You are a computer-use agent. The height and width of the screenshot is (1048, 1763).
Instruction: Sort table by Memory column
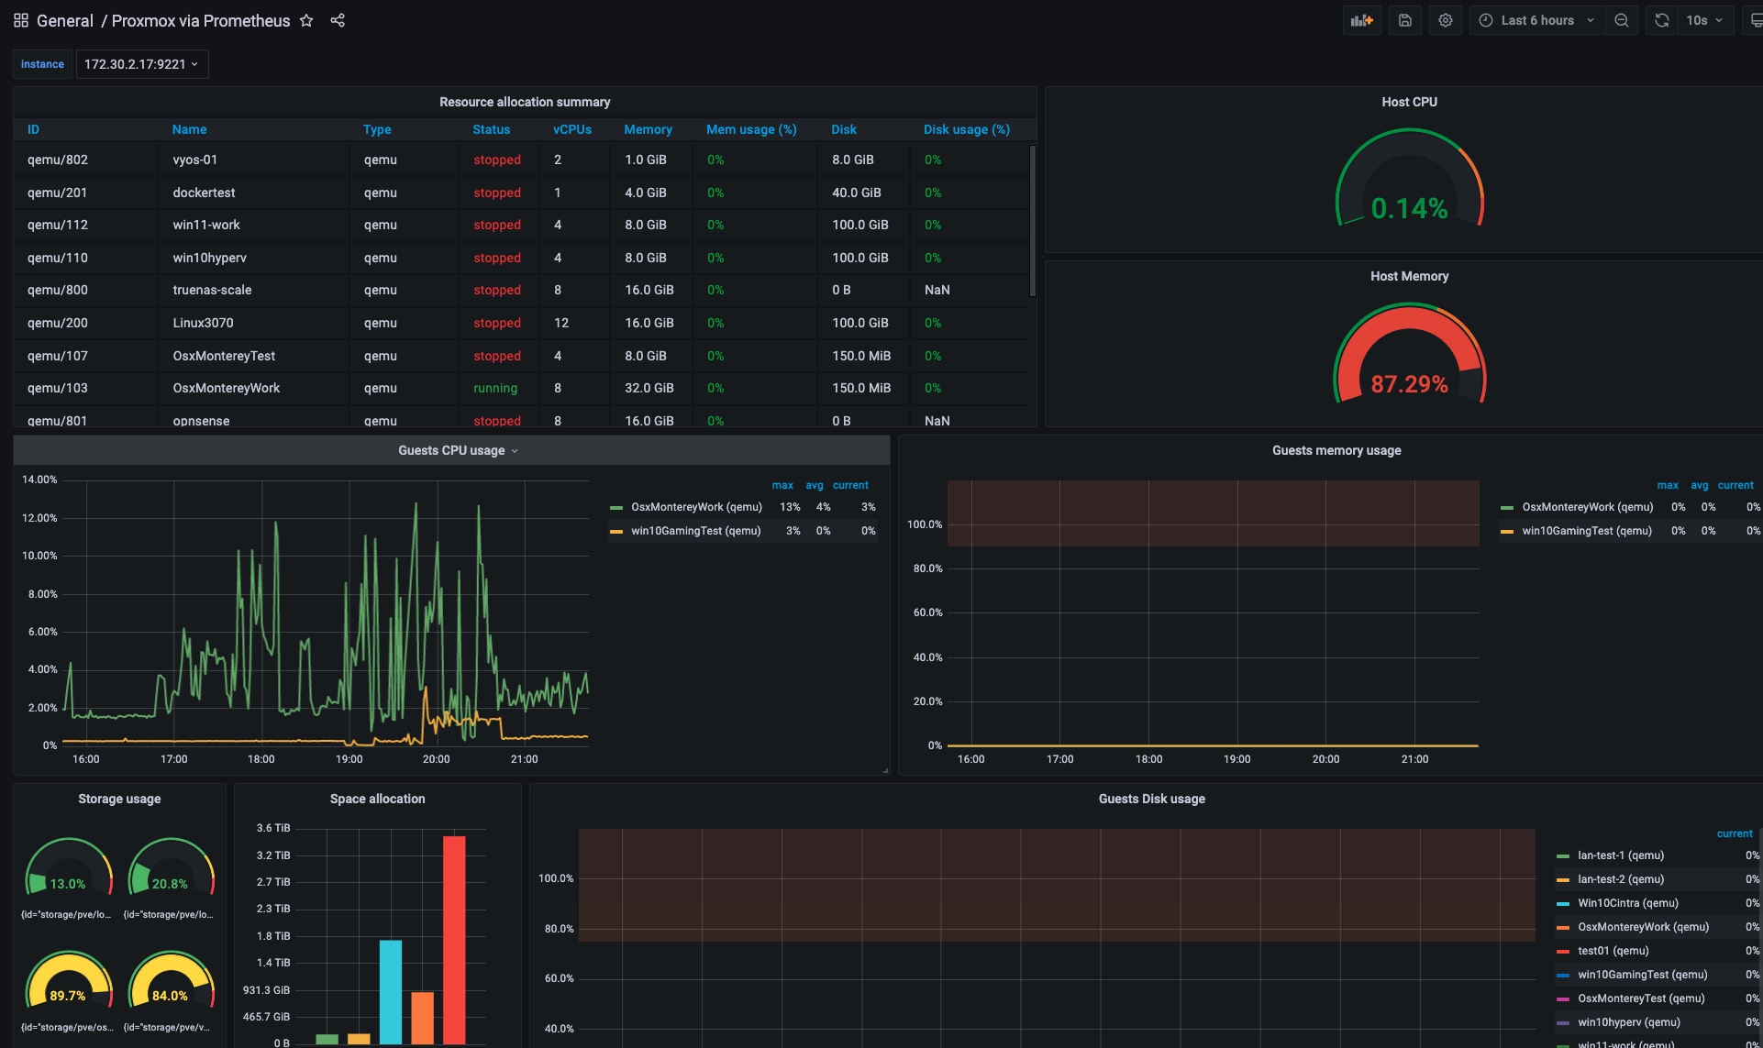click(x=648, y=129)
